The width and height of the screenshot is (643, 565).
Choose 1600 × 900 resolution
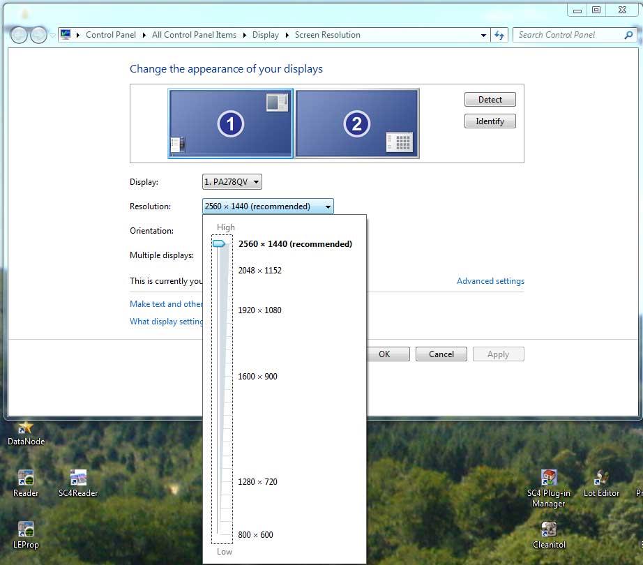[257, 377]
